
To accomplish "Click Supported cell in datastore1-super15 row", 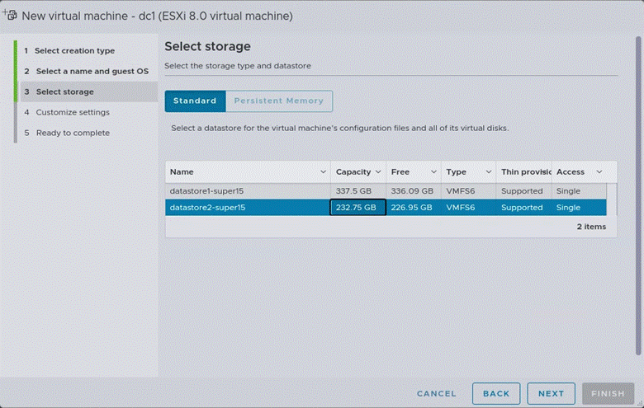I will [523, 191].
